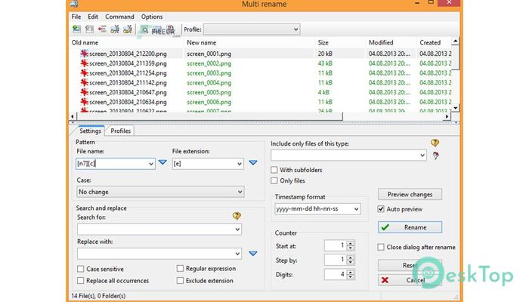This screenshot has width=529, height=302.
Task: Expand the Profile dropdown in toolbar
Action: [295, 29]
